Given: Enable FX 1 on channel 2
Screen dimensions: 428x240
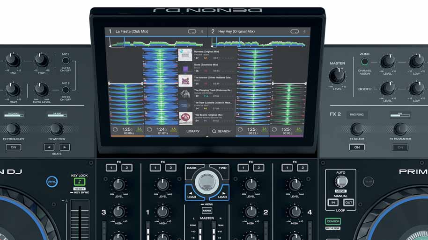Looking at the screenshot, I should [243, 168].
